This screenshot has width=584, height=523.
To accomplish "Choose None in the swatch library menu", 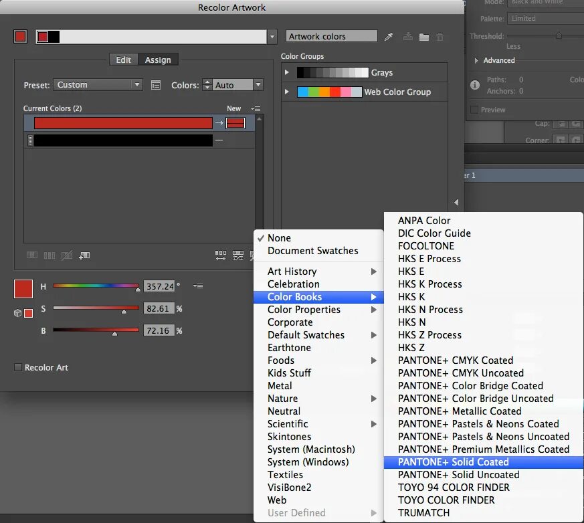I will (x=318, y=238).
